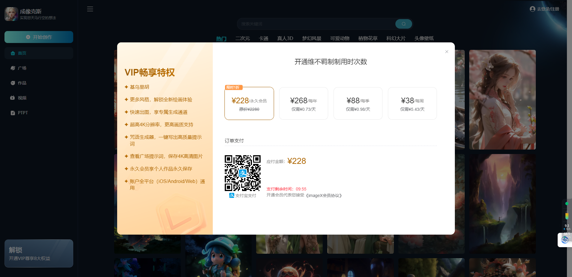Switch to the 二次元 category tab

[242, 38]
